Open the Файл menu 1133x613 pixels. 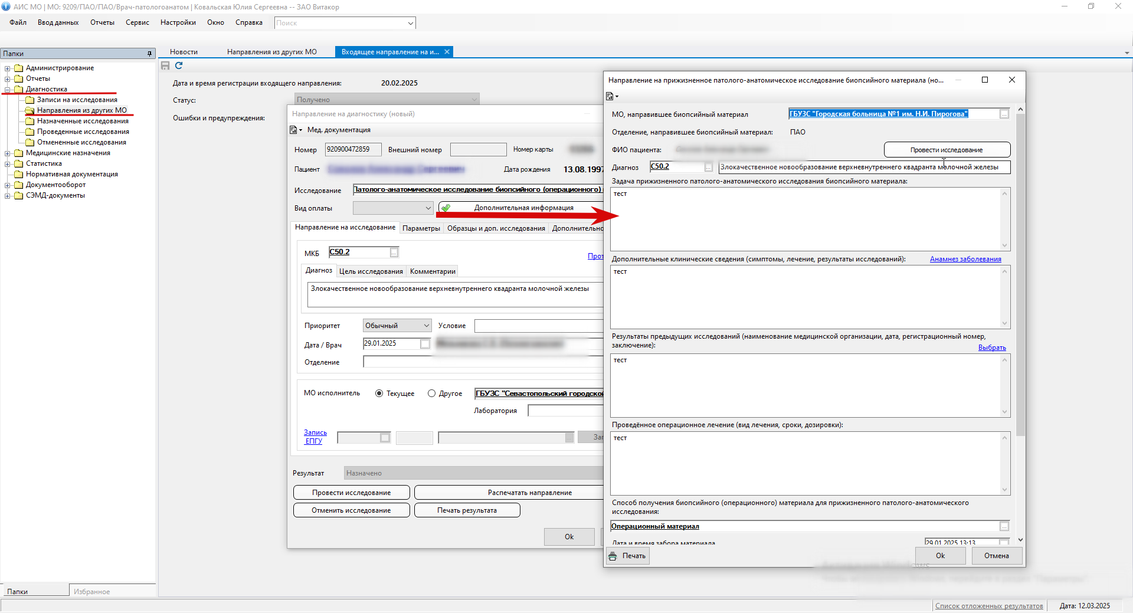click(x=18, y=22)
